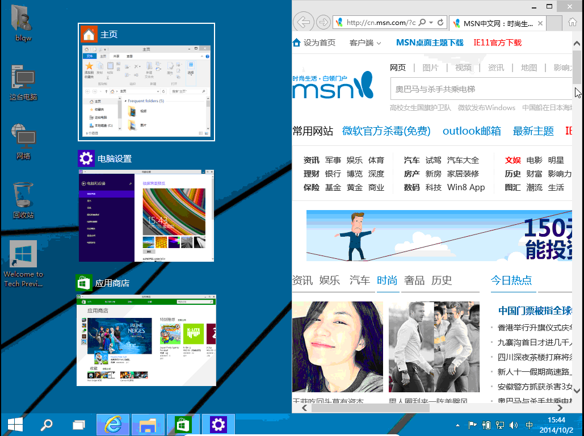Image resolution: width=584 pixels, height=436 pixels.
Task: Select the 主页 File Explorer thumbnail
Action: [146, 82]
